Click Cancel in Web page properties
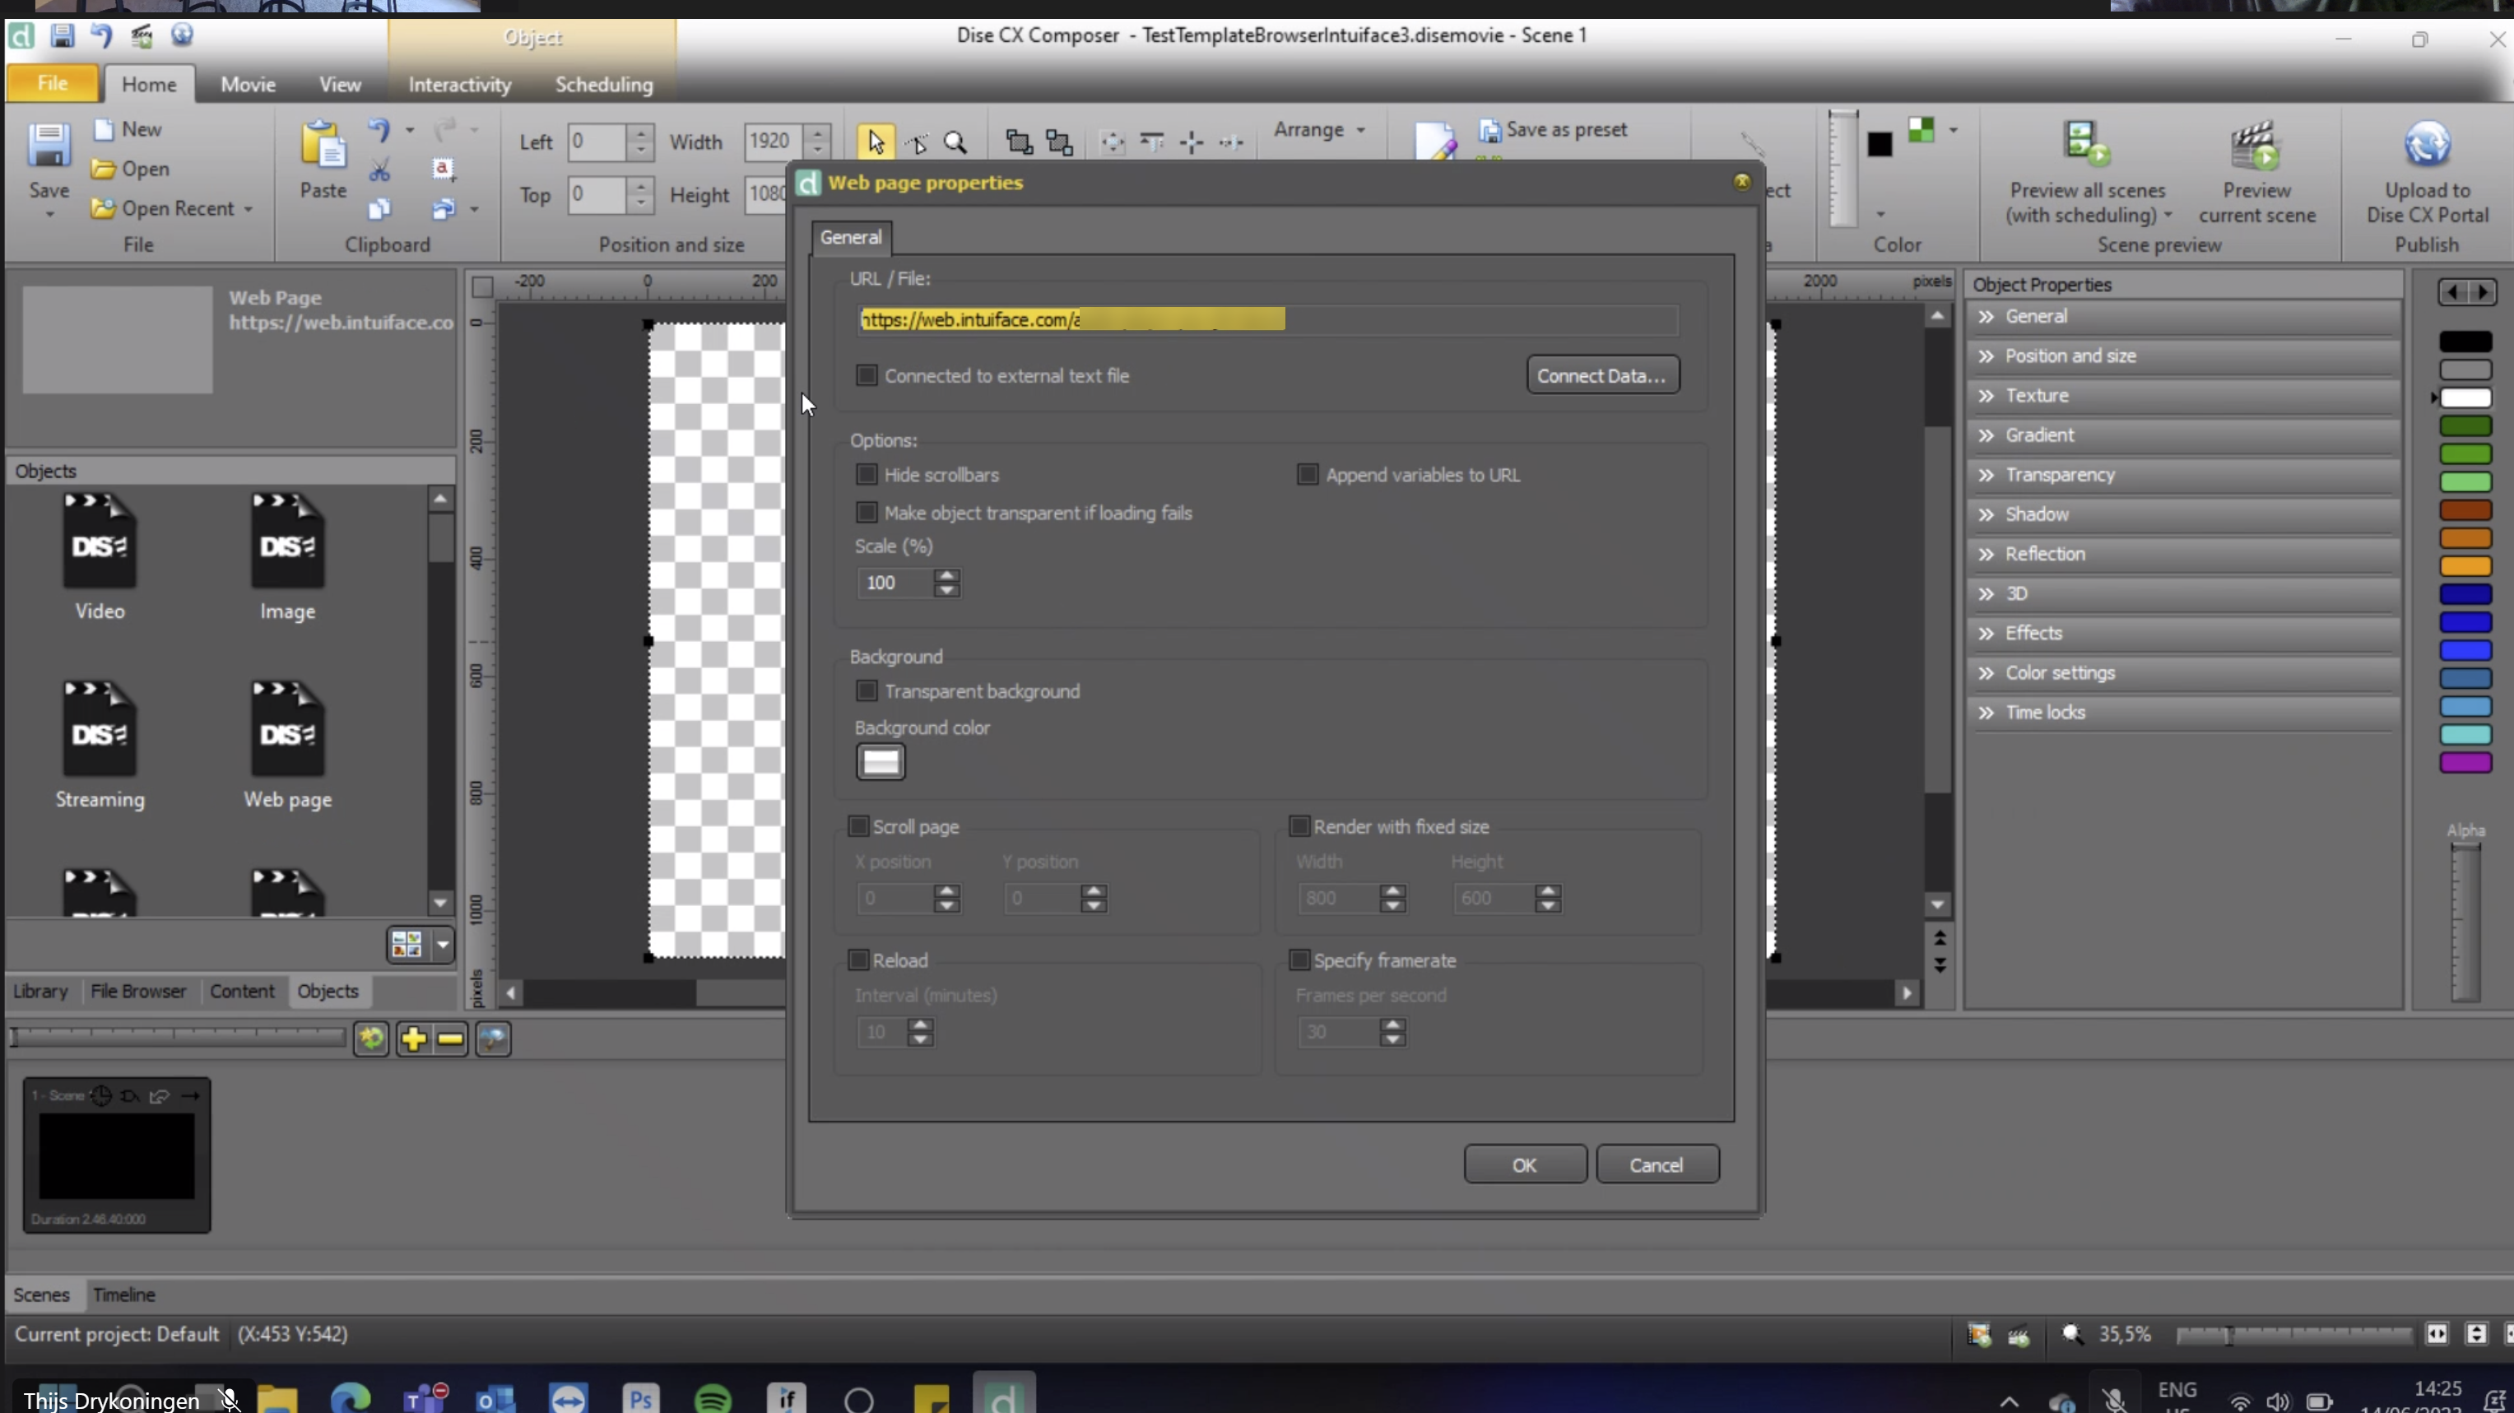This screenshot has height=1413, width=2514. (1657, 1165)
